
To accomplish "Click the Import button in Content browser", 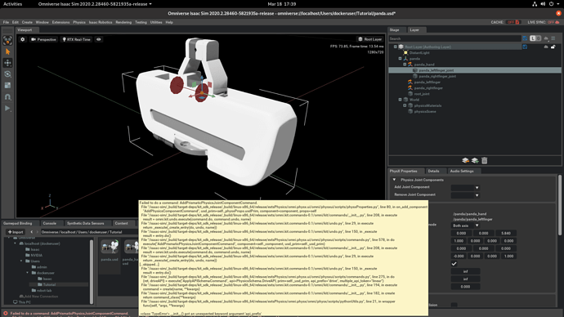I will click(x=16, y=232).
